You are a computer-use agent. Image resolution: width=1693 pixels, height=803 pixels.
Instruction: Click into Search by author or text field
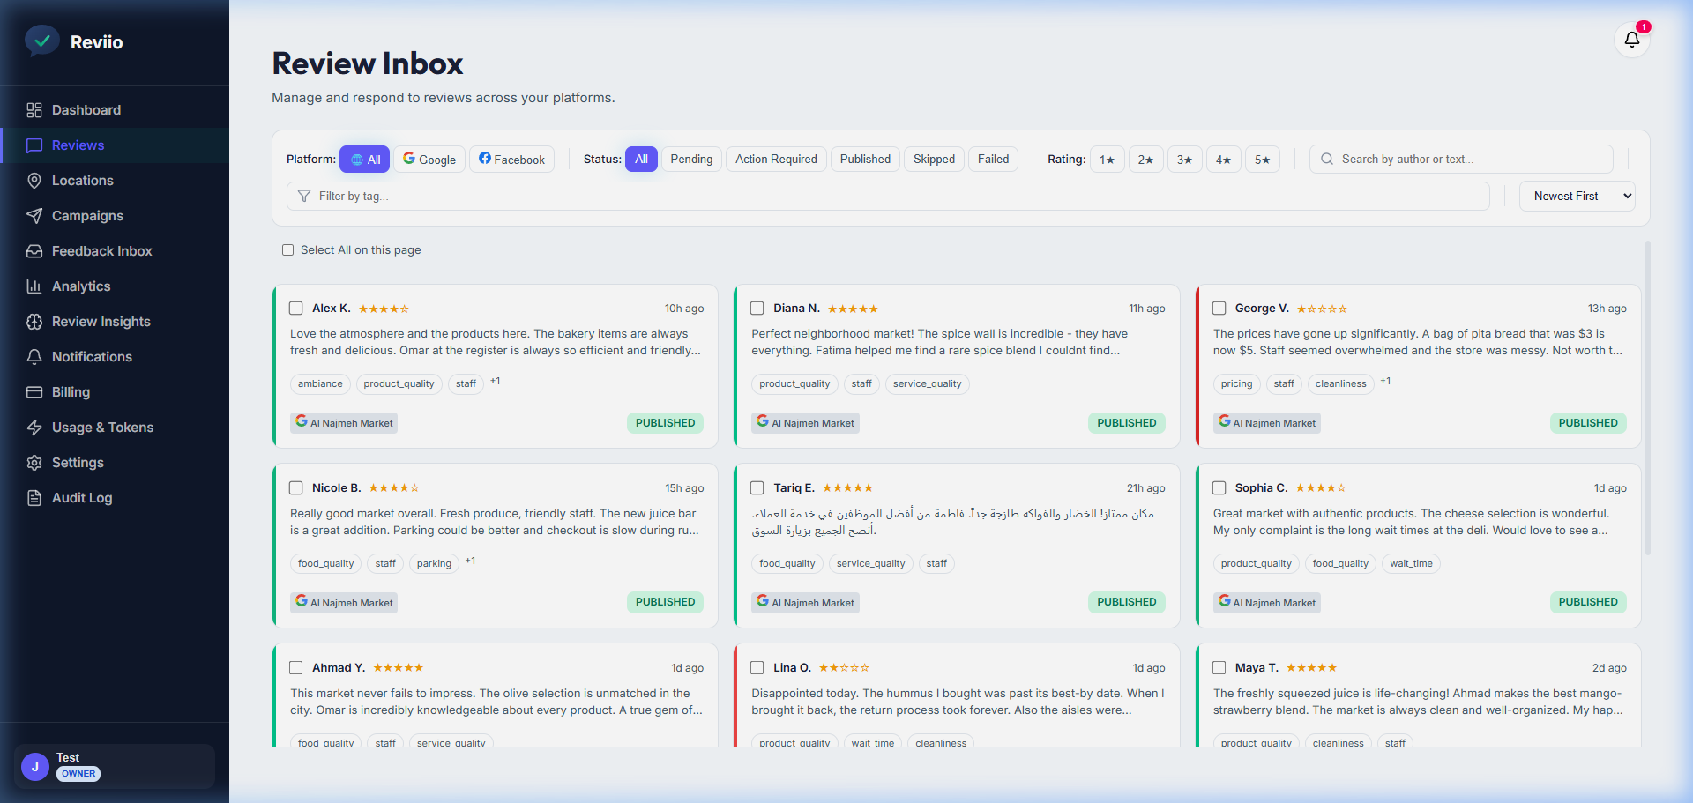point(1461,160)
